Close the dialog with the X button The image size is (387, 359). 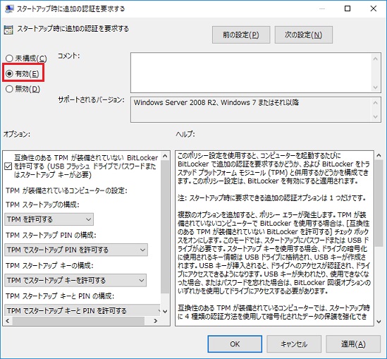click(x=374, y=8)
